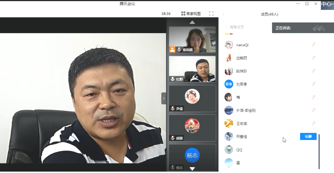Toggle the mic status for 王宏斌
This screenshot has width=334, height=173.
(313, 123)
